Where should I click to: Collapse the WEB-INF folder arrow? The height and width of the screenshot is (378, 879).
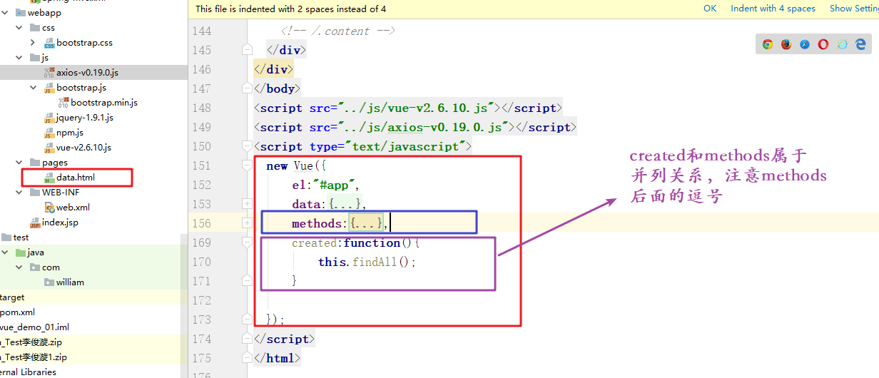[x=19, y=193]
